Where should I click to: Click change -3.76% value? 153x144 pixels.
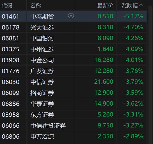[x=133, y=71]
